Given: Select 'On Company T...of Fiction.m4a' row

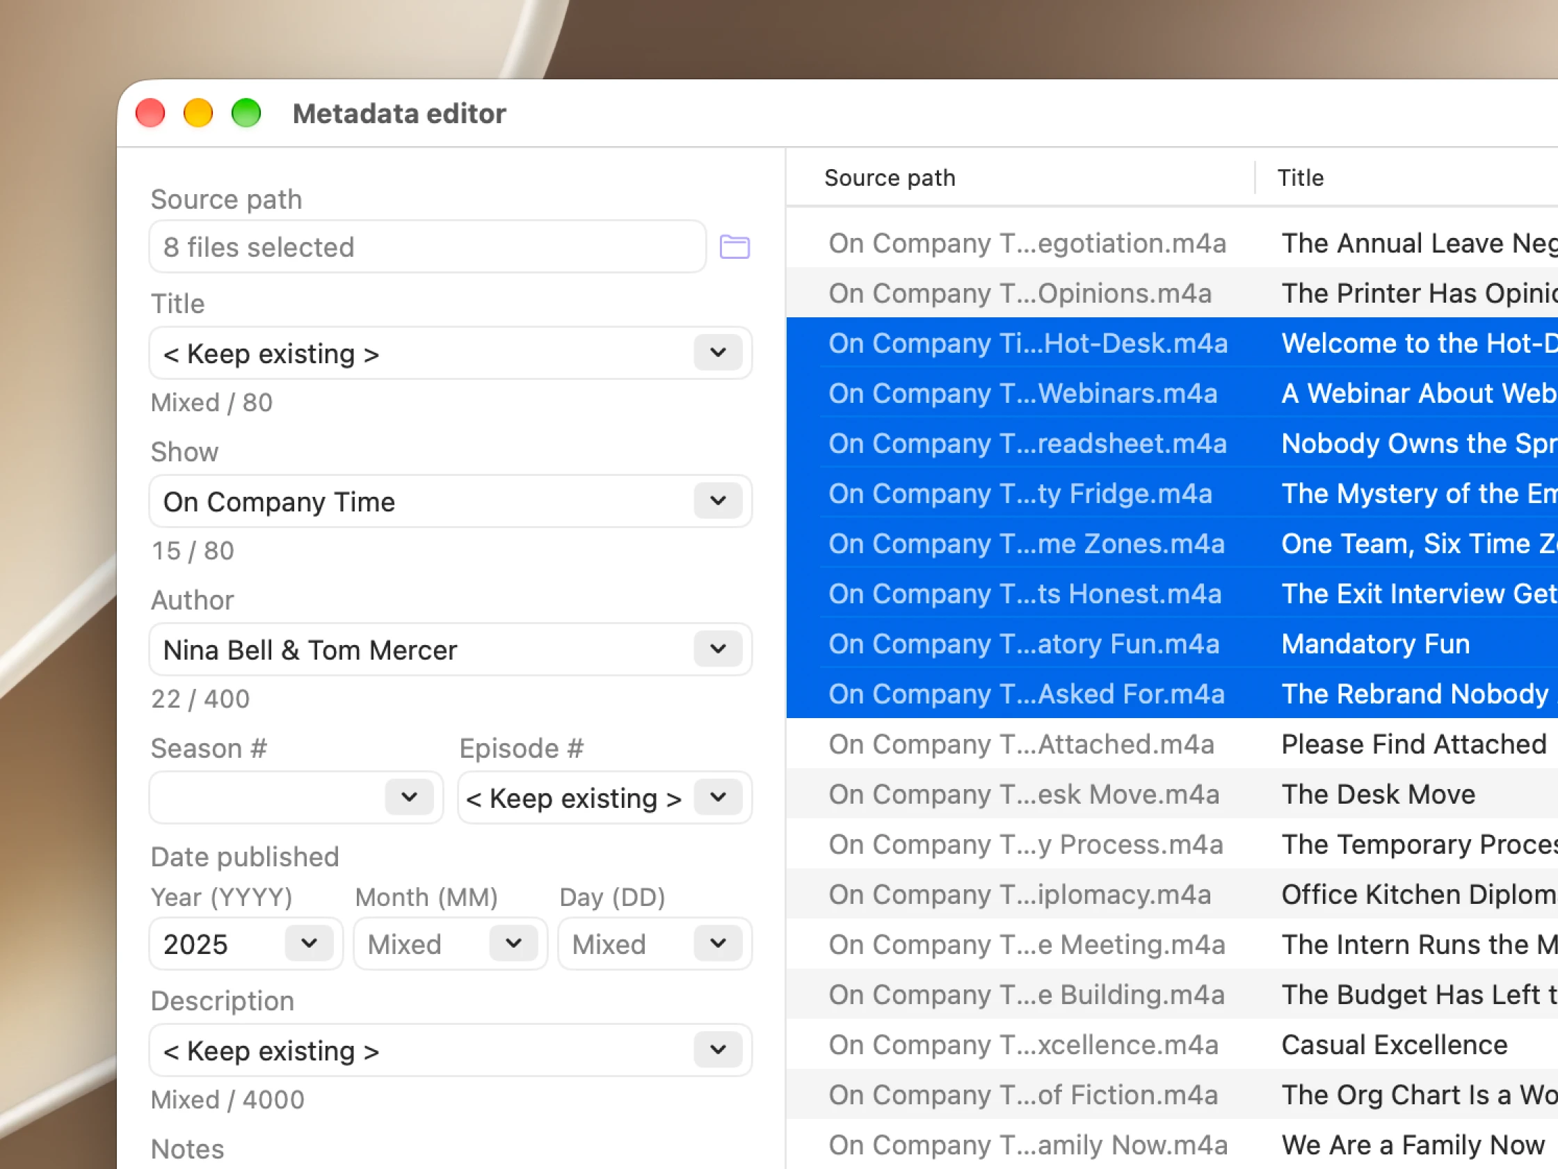Looking at the screenshot, I should 1172,1095.
